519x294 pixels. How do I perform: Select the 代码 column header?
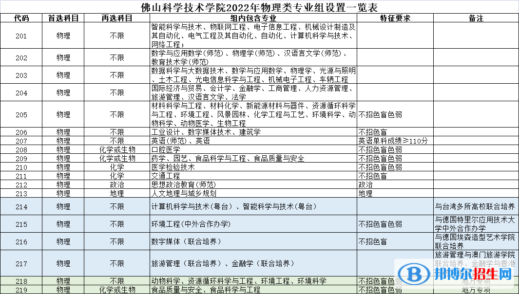[x=21, y=18]
